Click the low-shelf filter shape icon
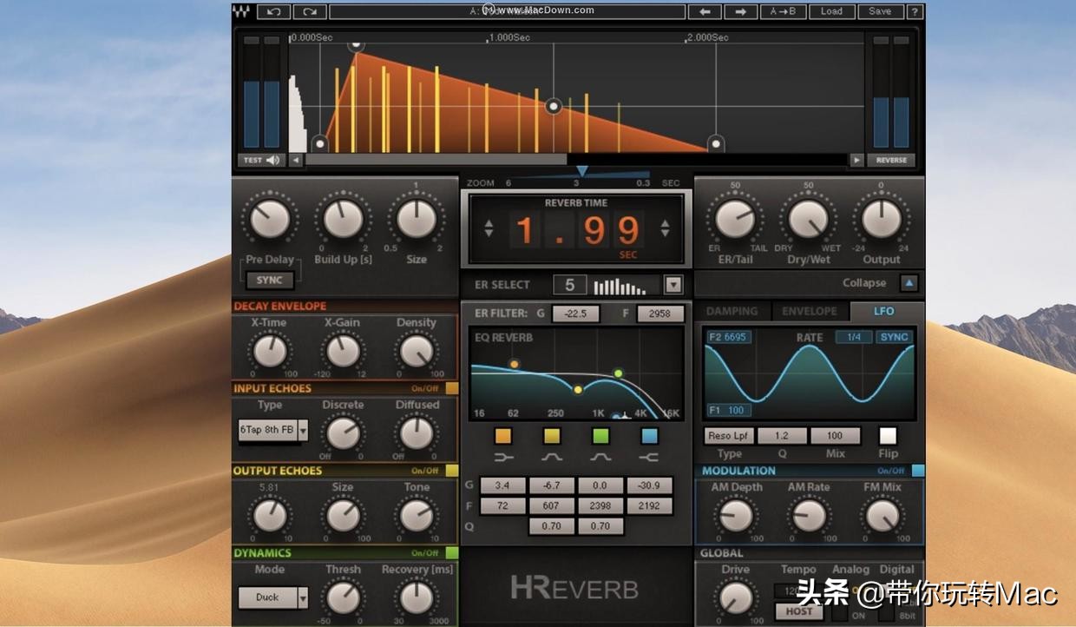Image resolution: width=1076 pixels, height=627 pixels. click(503, 458)
